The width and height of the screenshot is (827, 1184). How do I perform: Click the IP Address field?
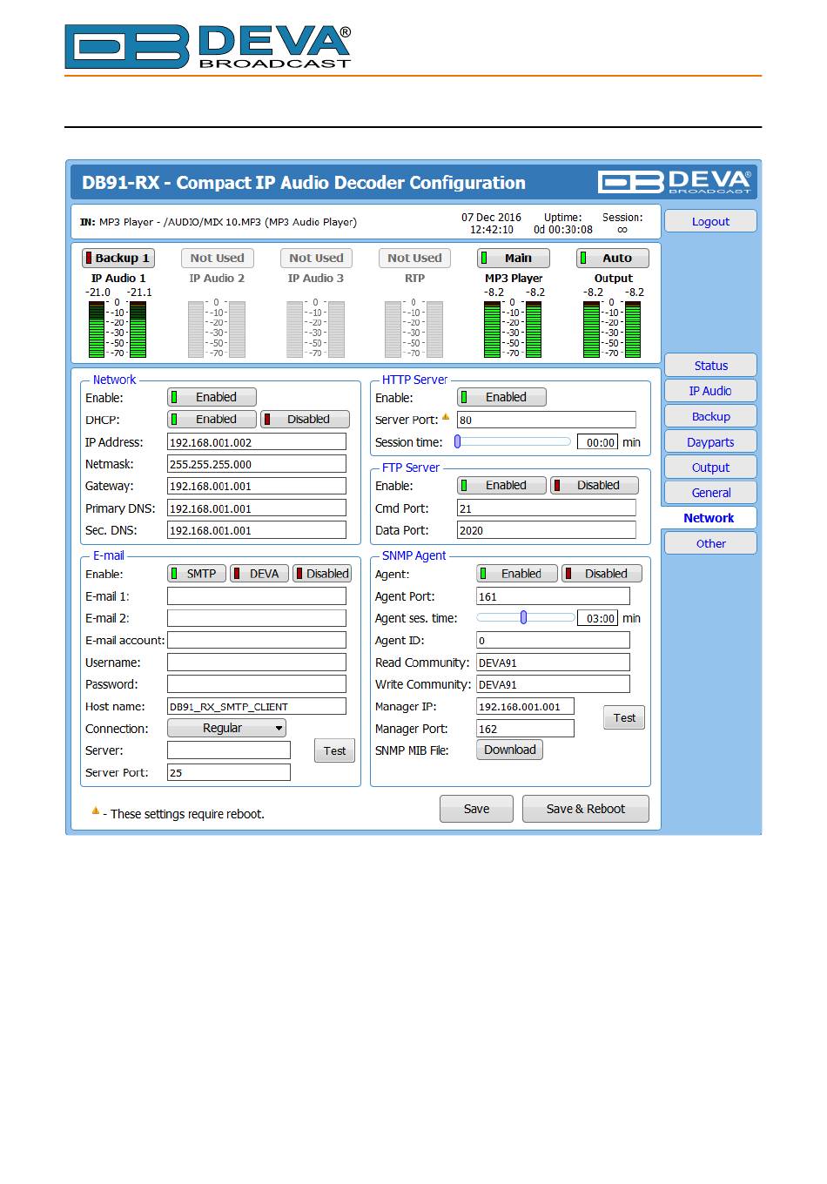tap(257, 442)
